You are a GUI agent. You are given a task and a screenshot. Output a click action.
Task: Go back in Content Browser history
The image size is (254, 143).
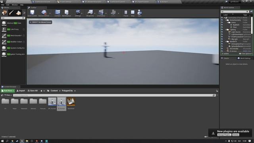coord(41,91)
